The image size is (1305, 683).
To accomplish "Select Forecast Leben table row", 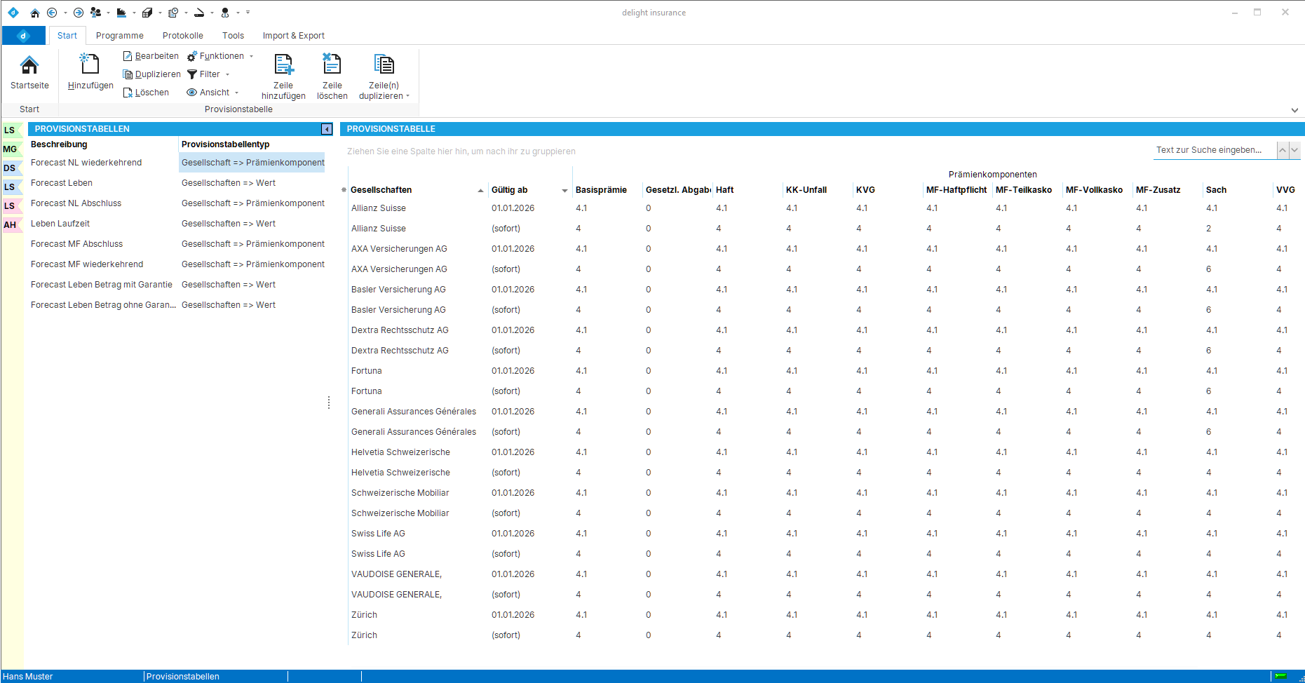I will tap(62, 183).
